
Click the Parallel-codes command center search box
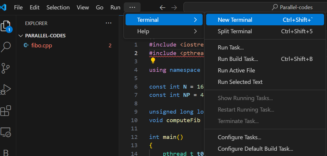[x=255, y=7]
